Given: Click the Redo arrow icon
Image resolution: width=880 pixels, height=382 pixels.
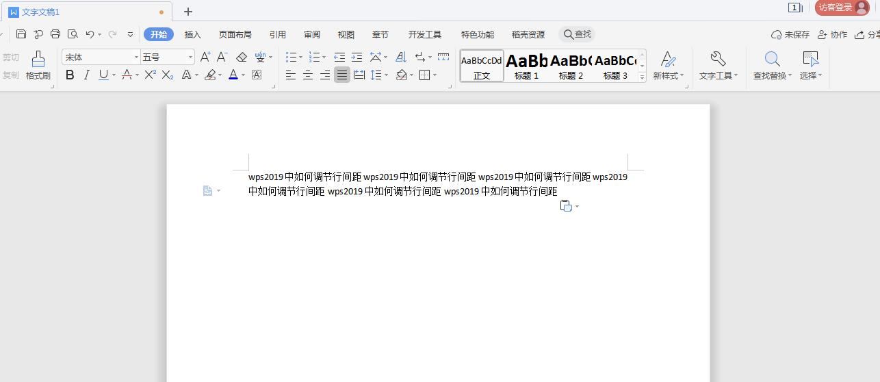Looking at the screenshot, I should pos(113,34).
